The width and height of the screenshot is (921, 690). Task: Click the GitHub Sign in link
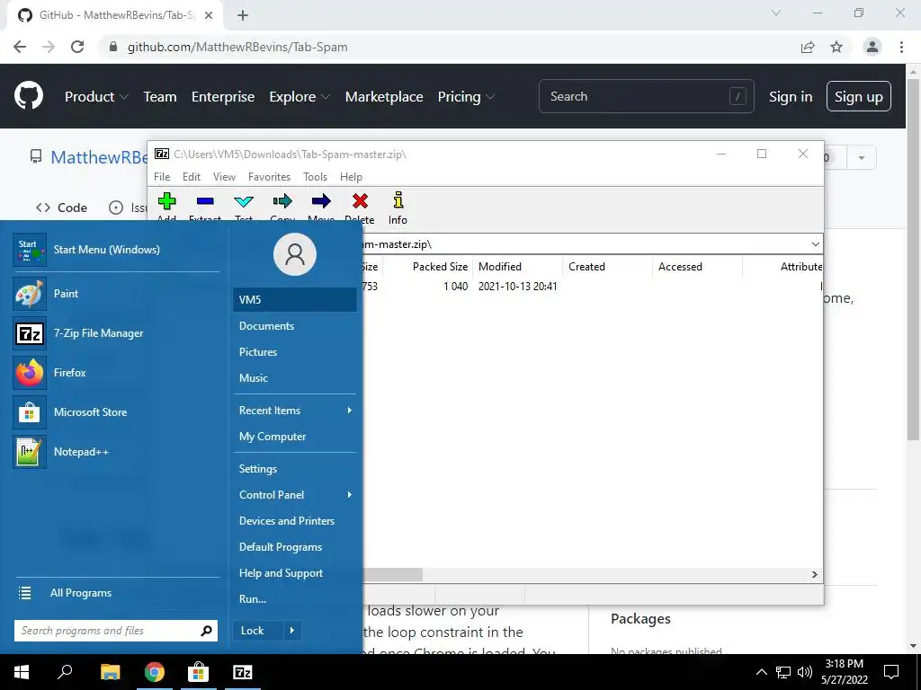pyautogui.click(x=791, y=97)
